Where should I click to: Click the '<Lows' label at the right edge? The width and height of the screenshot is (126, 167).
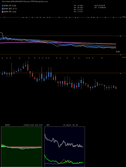coord(124,57)
